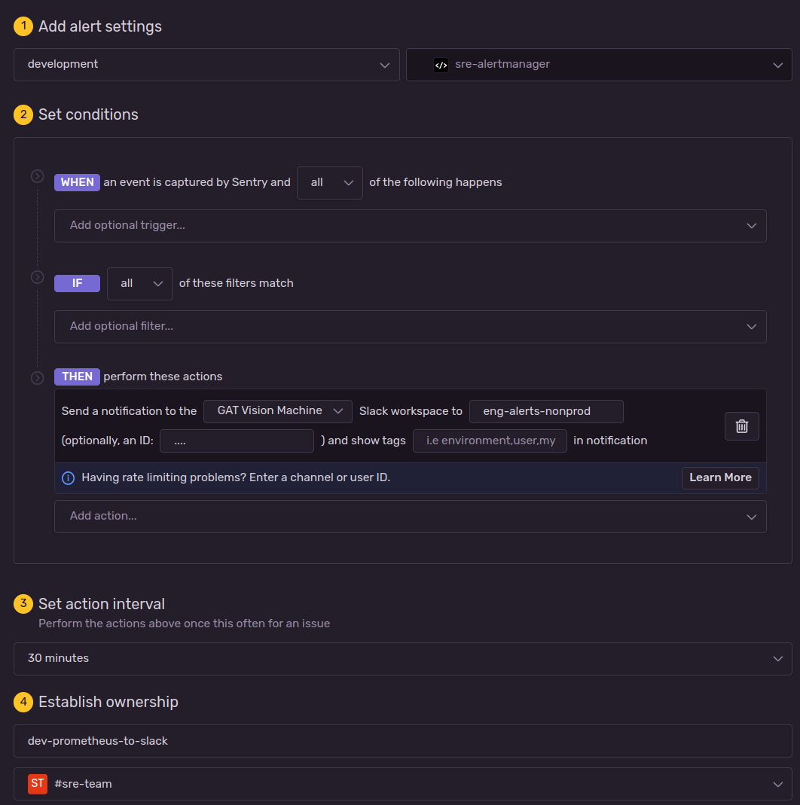Click the ST team avatar icon
This screenshot has width=800, height=805.
pyautogui.click(x=38, y=784)
